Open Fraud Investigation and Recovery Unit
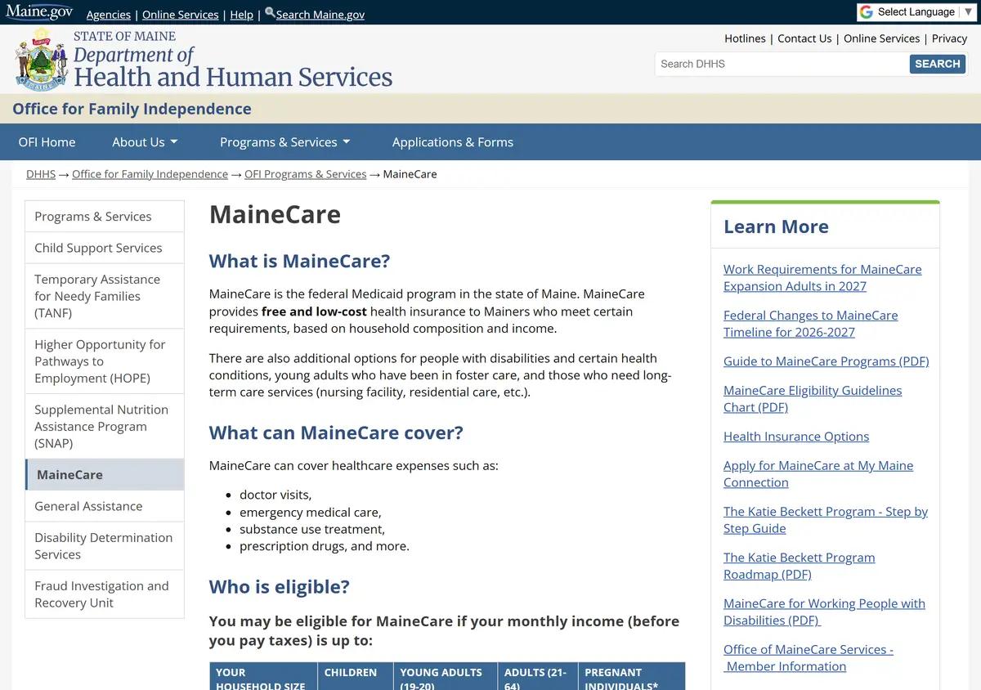Screen dimensions: 981x690 105,594
